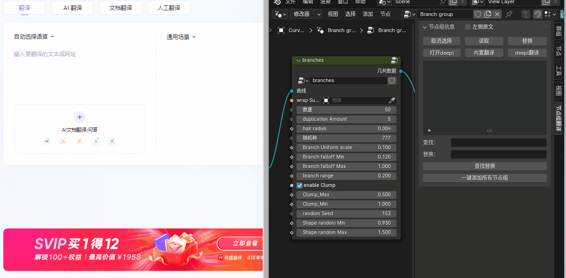
Task: Switch to the 翻译 tab
Action: click(25, 8)
